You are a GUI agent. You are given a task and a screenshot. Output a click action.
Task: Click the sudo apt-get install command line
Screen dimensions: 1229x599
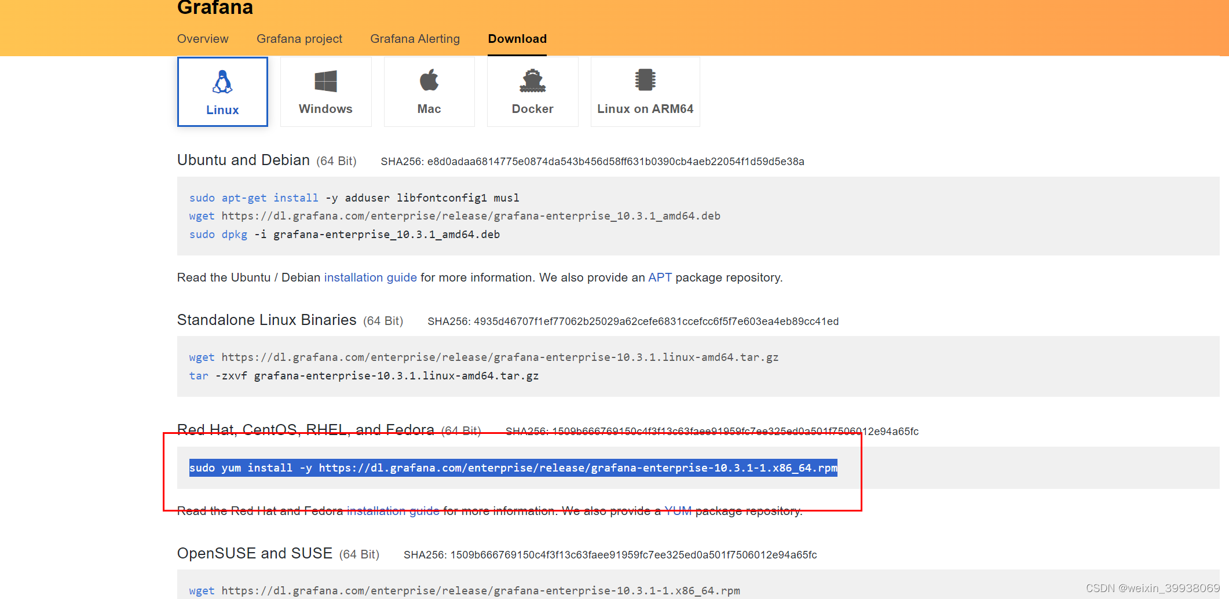pos(354,198)
